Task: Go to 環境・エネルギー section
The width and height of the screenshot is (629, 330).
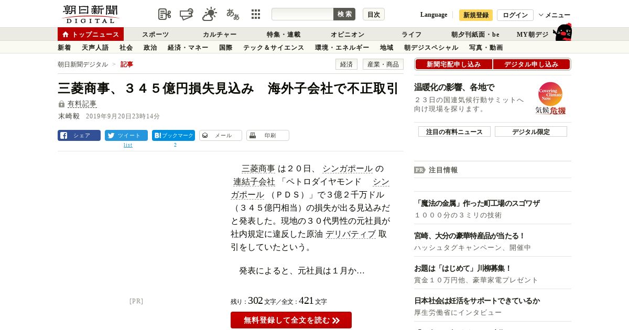Action: 342,47
